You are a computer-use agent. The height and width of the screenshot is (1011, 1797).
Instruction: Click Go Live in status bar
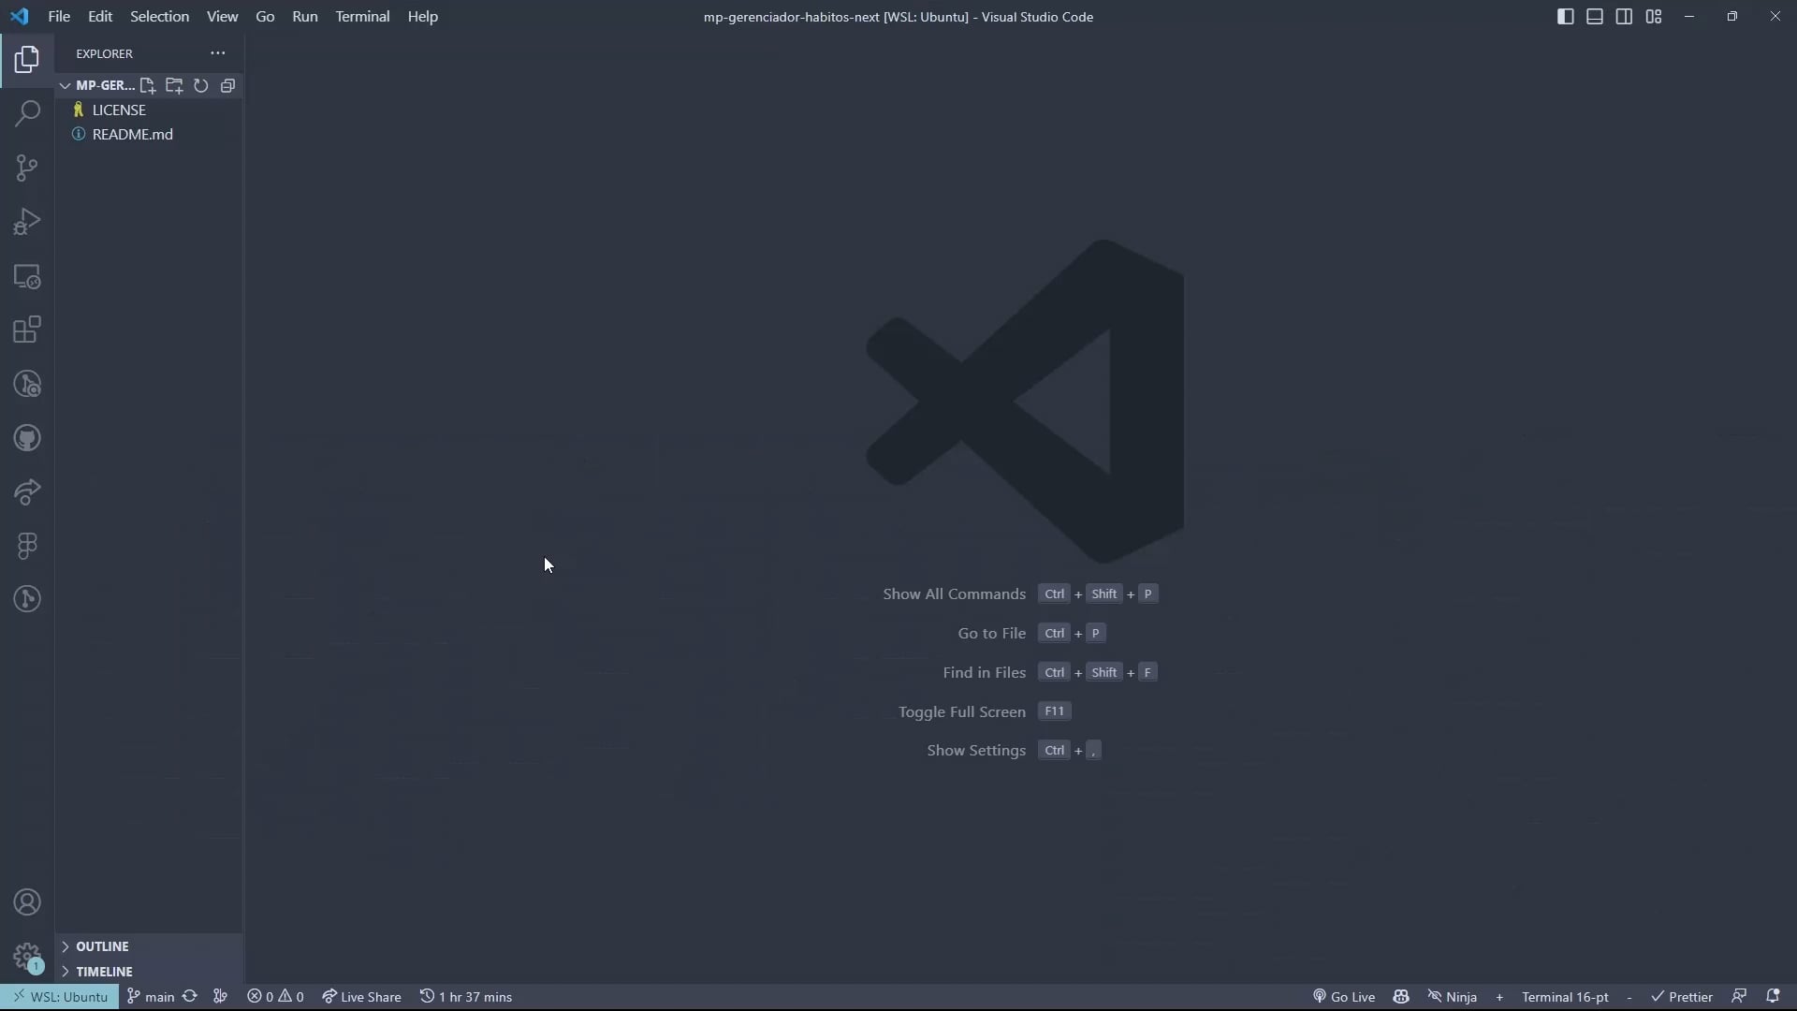point(1344,996)
